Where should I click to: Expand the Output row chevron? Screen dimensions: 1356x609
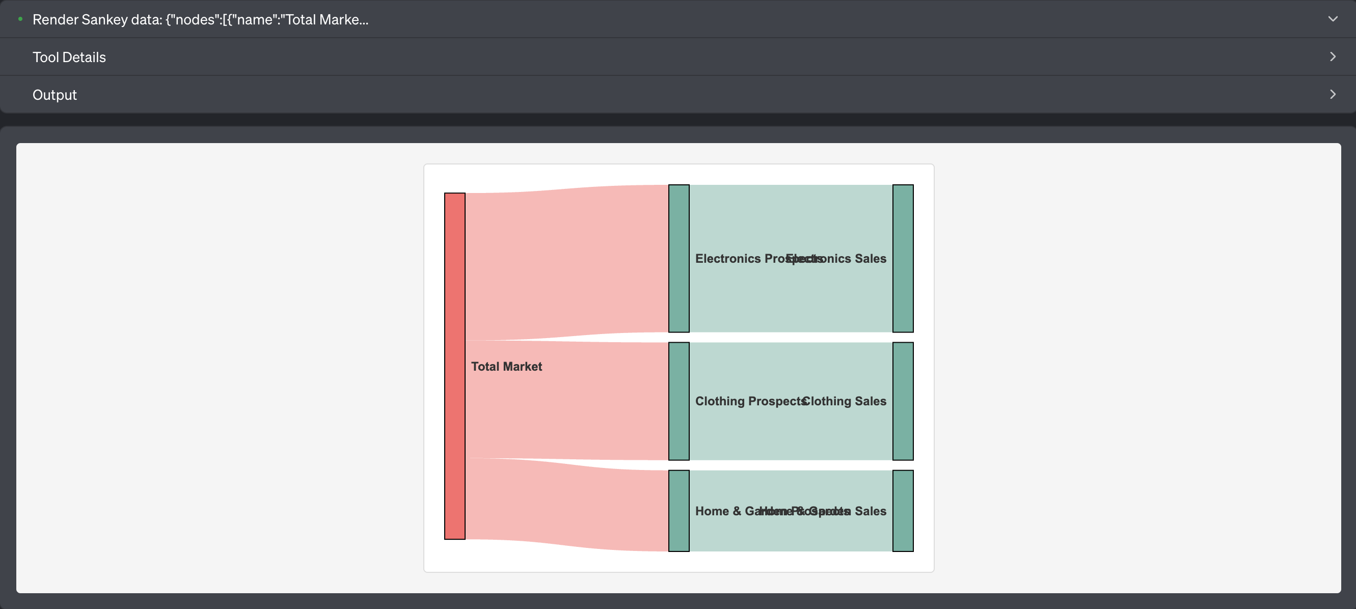coord(1332,95)
